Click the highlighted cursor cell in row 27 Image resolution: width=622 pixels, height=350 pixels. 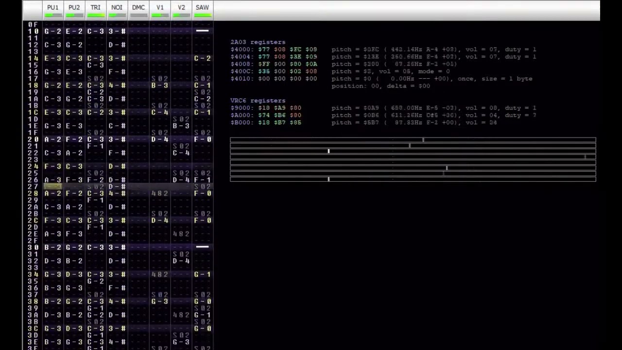[53, 187]
